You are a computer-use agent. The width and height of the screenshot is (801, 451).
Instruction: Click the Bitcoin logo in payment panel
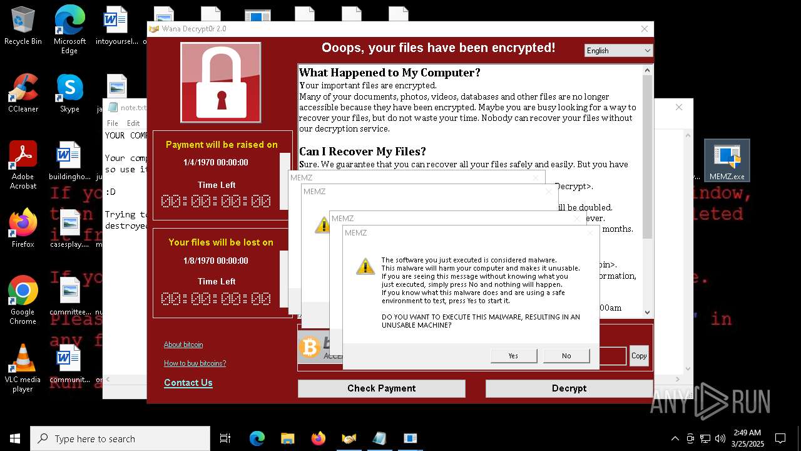click(309, 347)
